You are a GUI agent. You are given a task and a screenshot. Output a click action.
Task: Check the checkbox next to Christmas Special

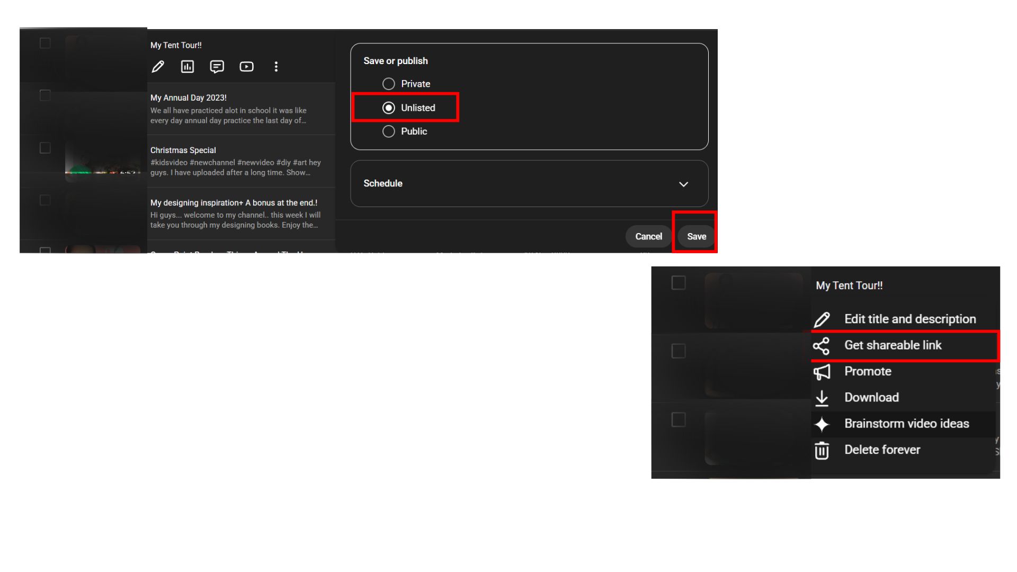point(44,147)
